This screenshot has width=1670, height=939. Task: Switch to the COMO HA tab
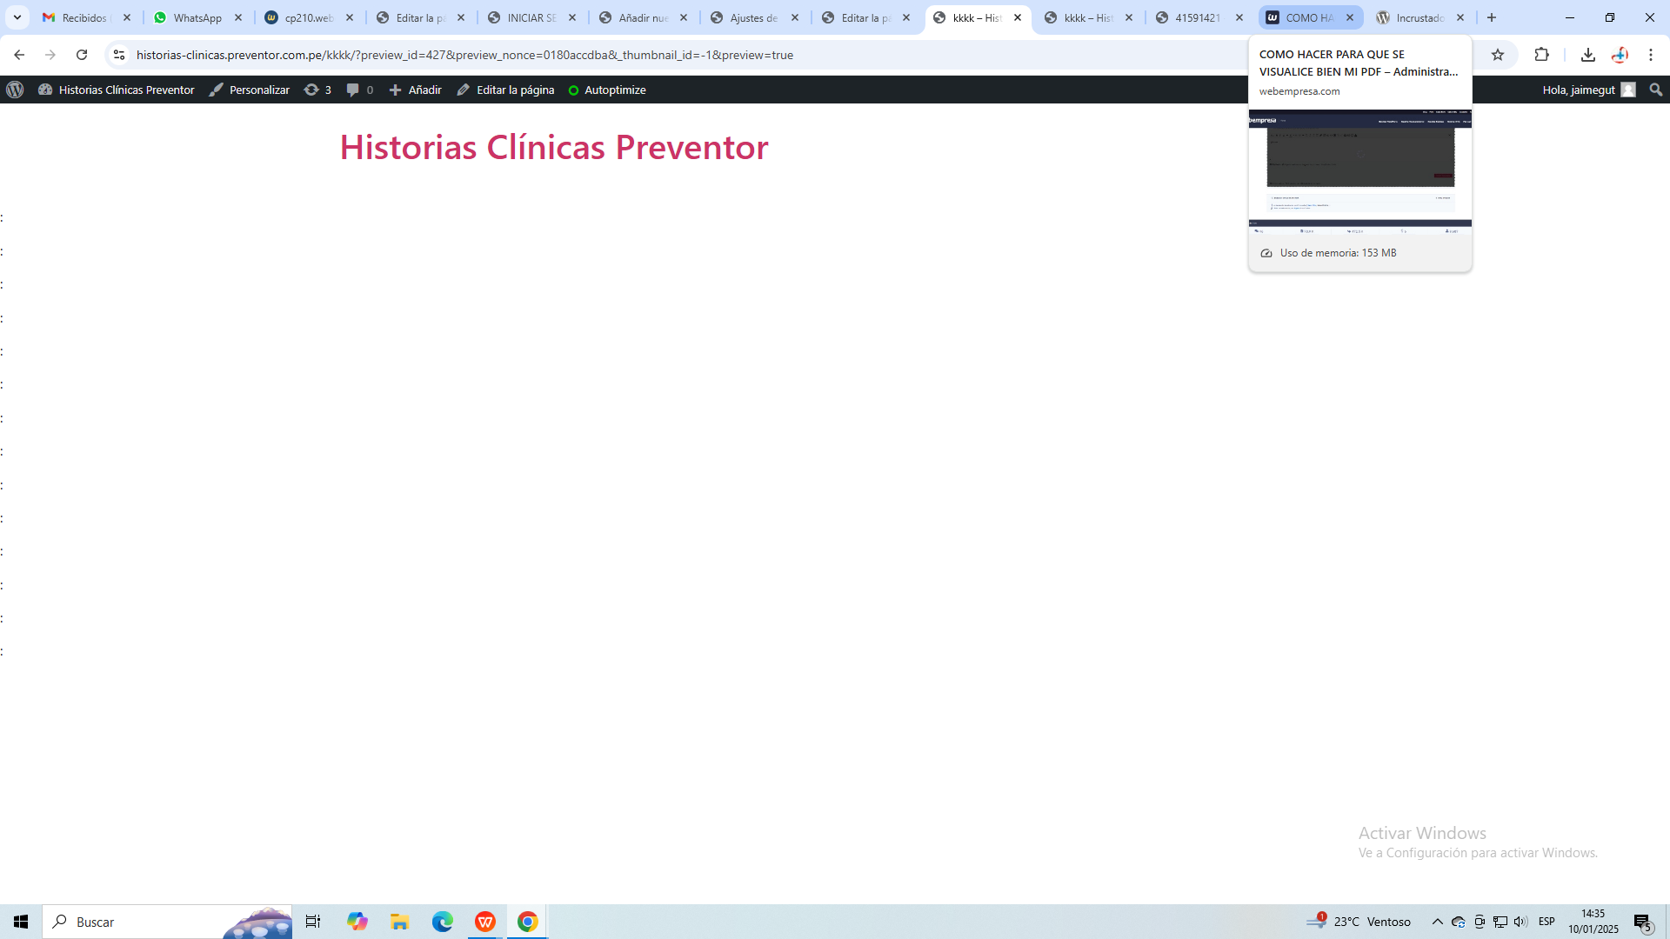pos(1309,17)
